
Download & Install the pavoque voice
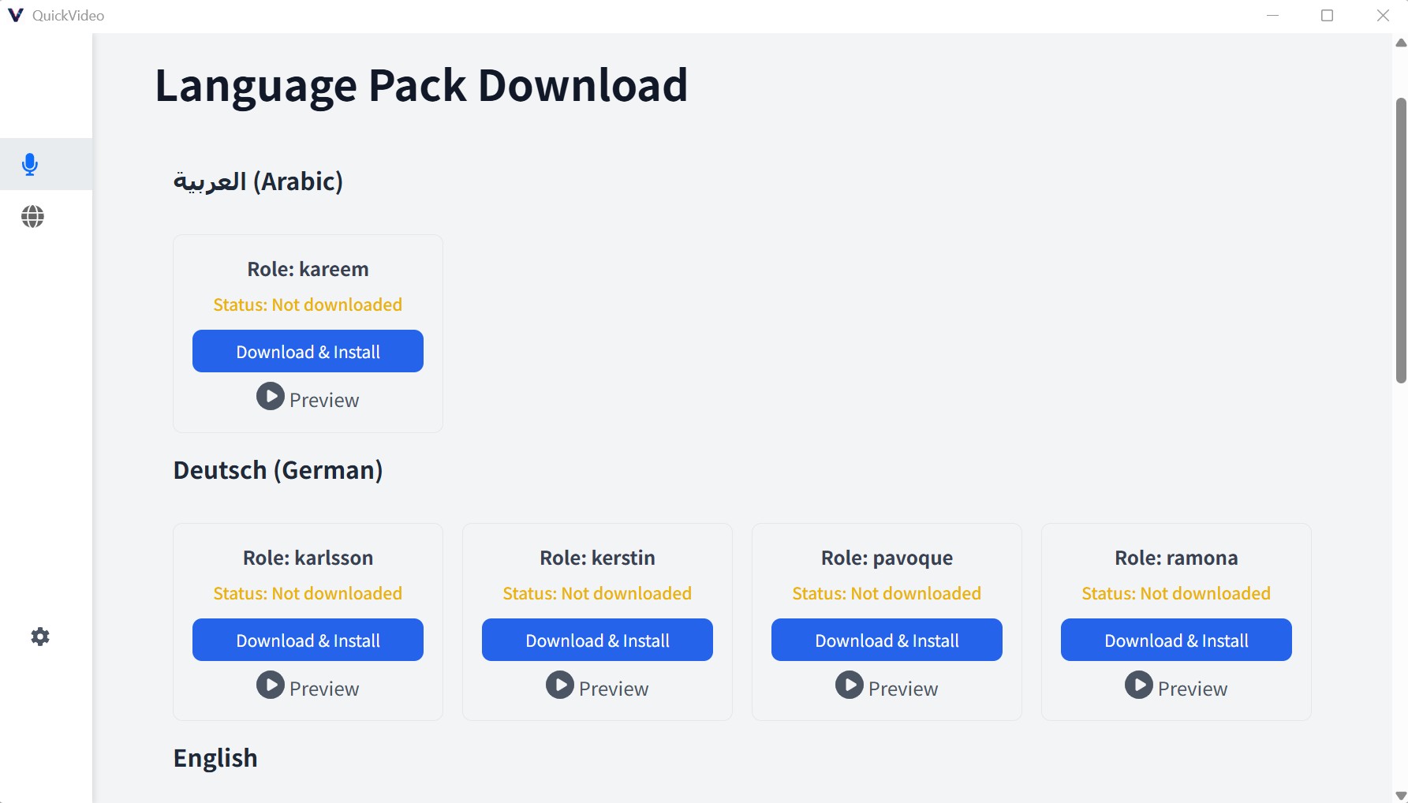tap(887, 640)
